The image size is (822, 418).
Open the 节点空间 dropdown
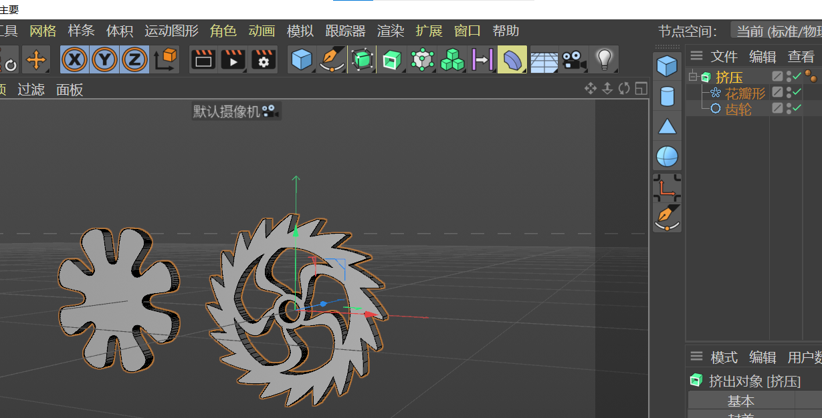pos(776,31)
